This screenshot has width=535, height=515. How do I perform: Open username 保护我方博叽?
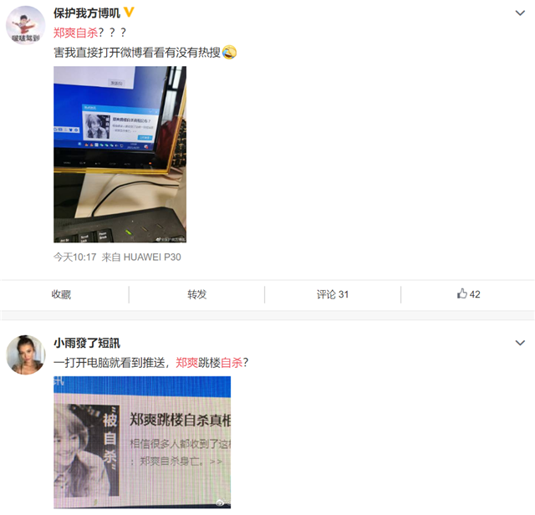(87, 13)
